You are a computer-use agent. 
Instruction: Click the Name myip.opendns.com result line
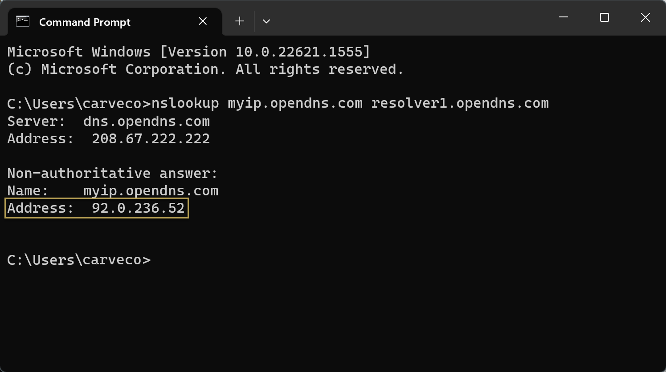click(113, 191)
